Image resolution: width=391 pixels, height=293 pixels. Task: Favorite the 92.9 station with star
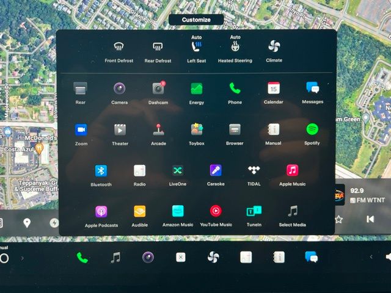(x=338, y=220)
